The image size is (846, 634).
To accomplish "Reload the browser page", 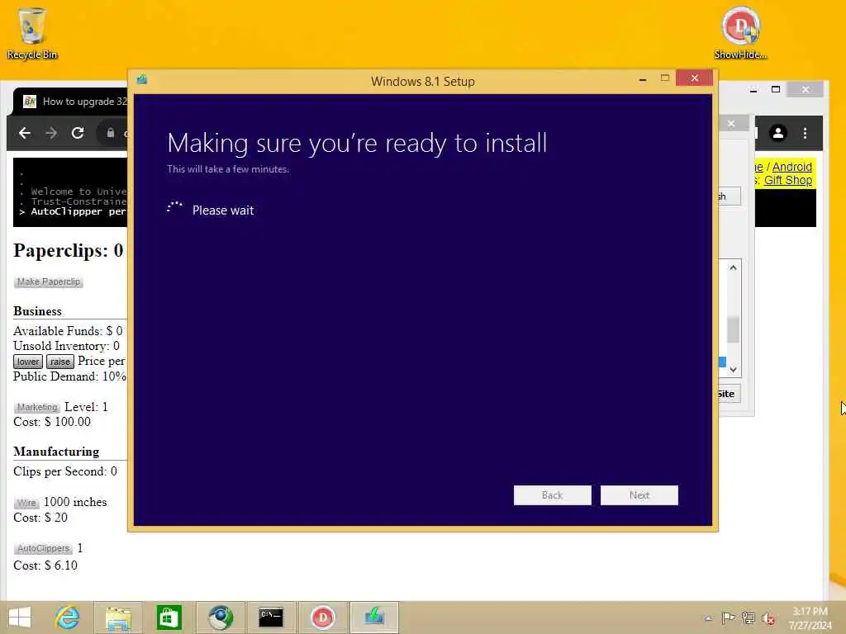I will coord(78,133).
